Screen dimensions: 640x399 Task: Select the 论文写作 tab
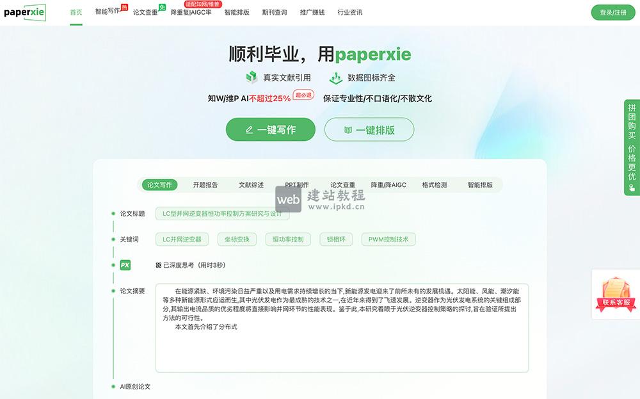click(x=159, y=184)
